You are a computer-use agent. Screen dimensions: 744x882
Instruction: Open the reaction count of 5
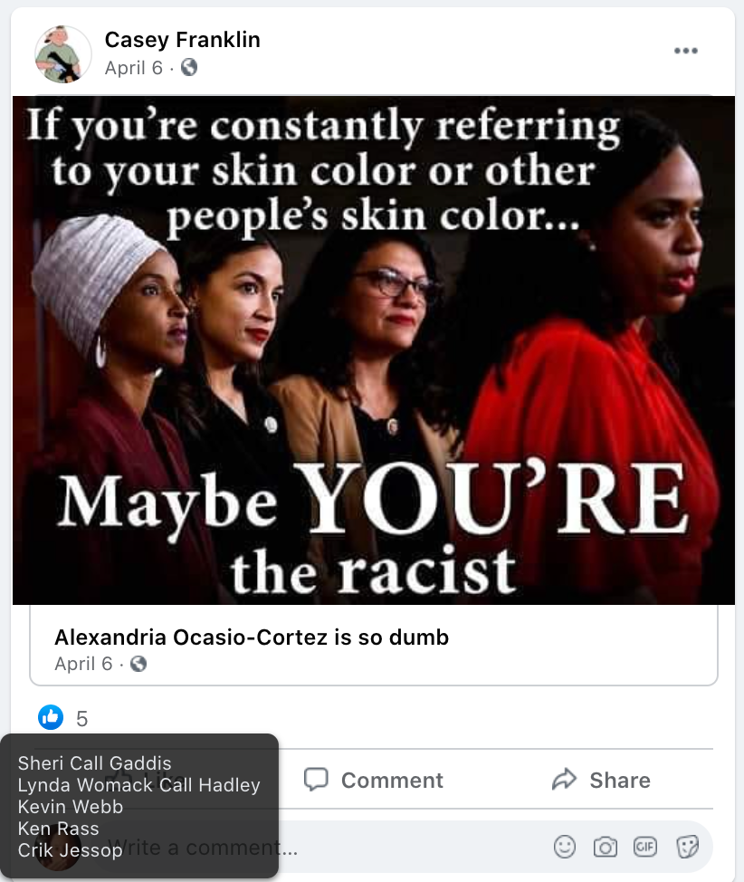pos(82,718)
